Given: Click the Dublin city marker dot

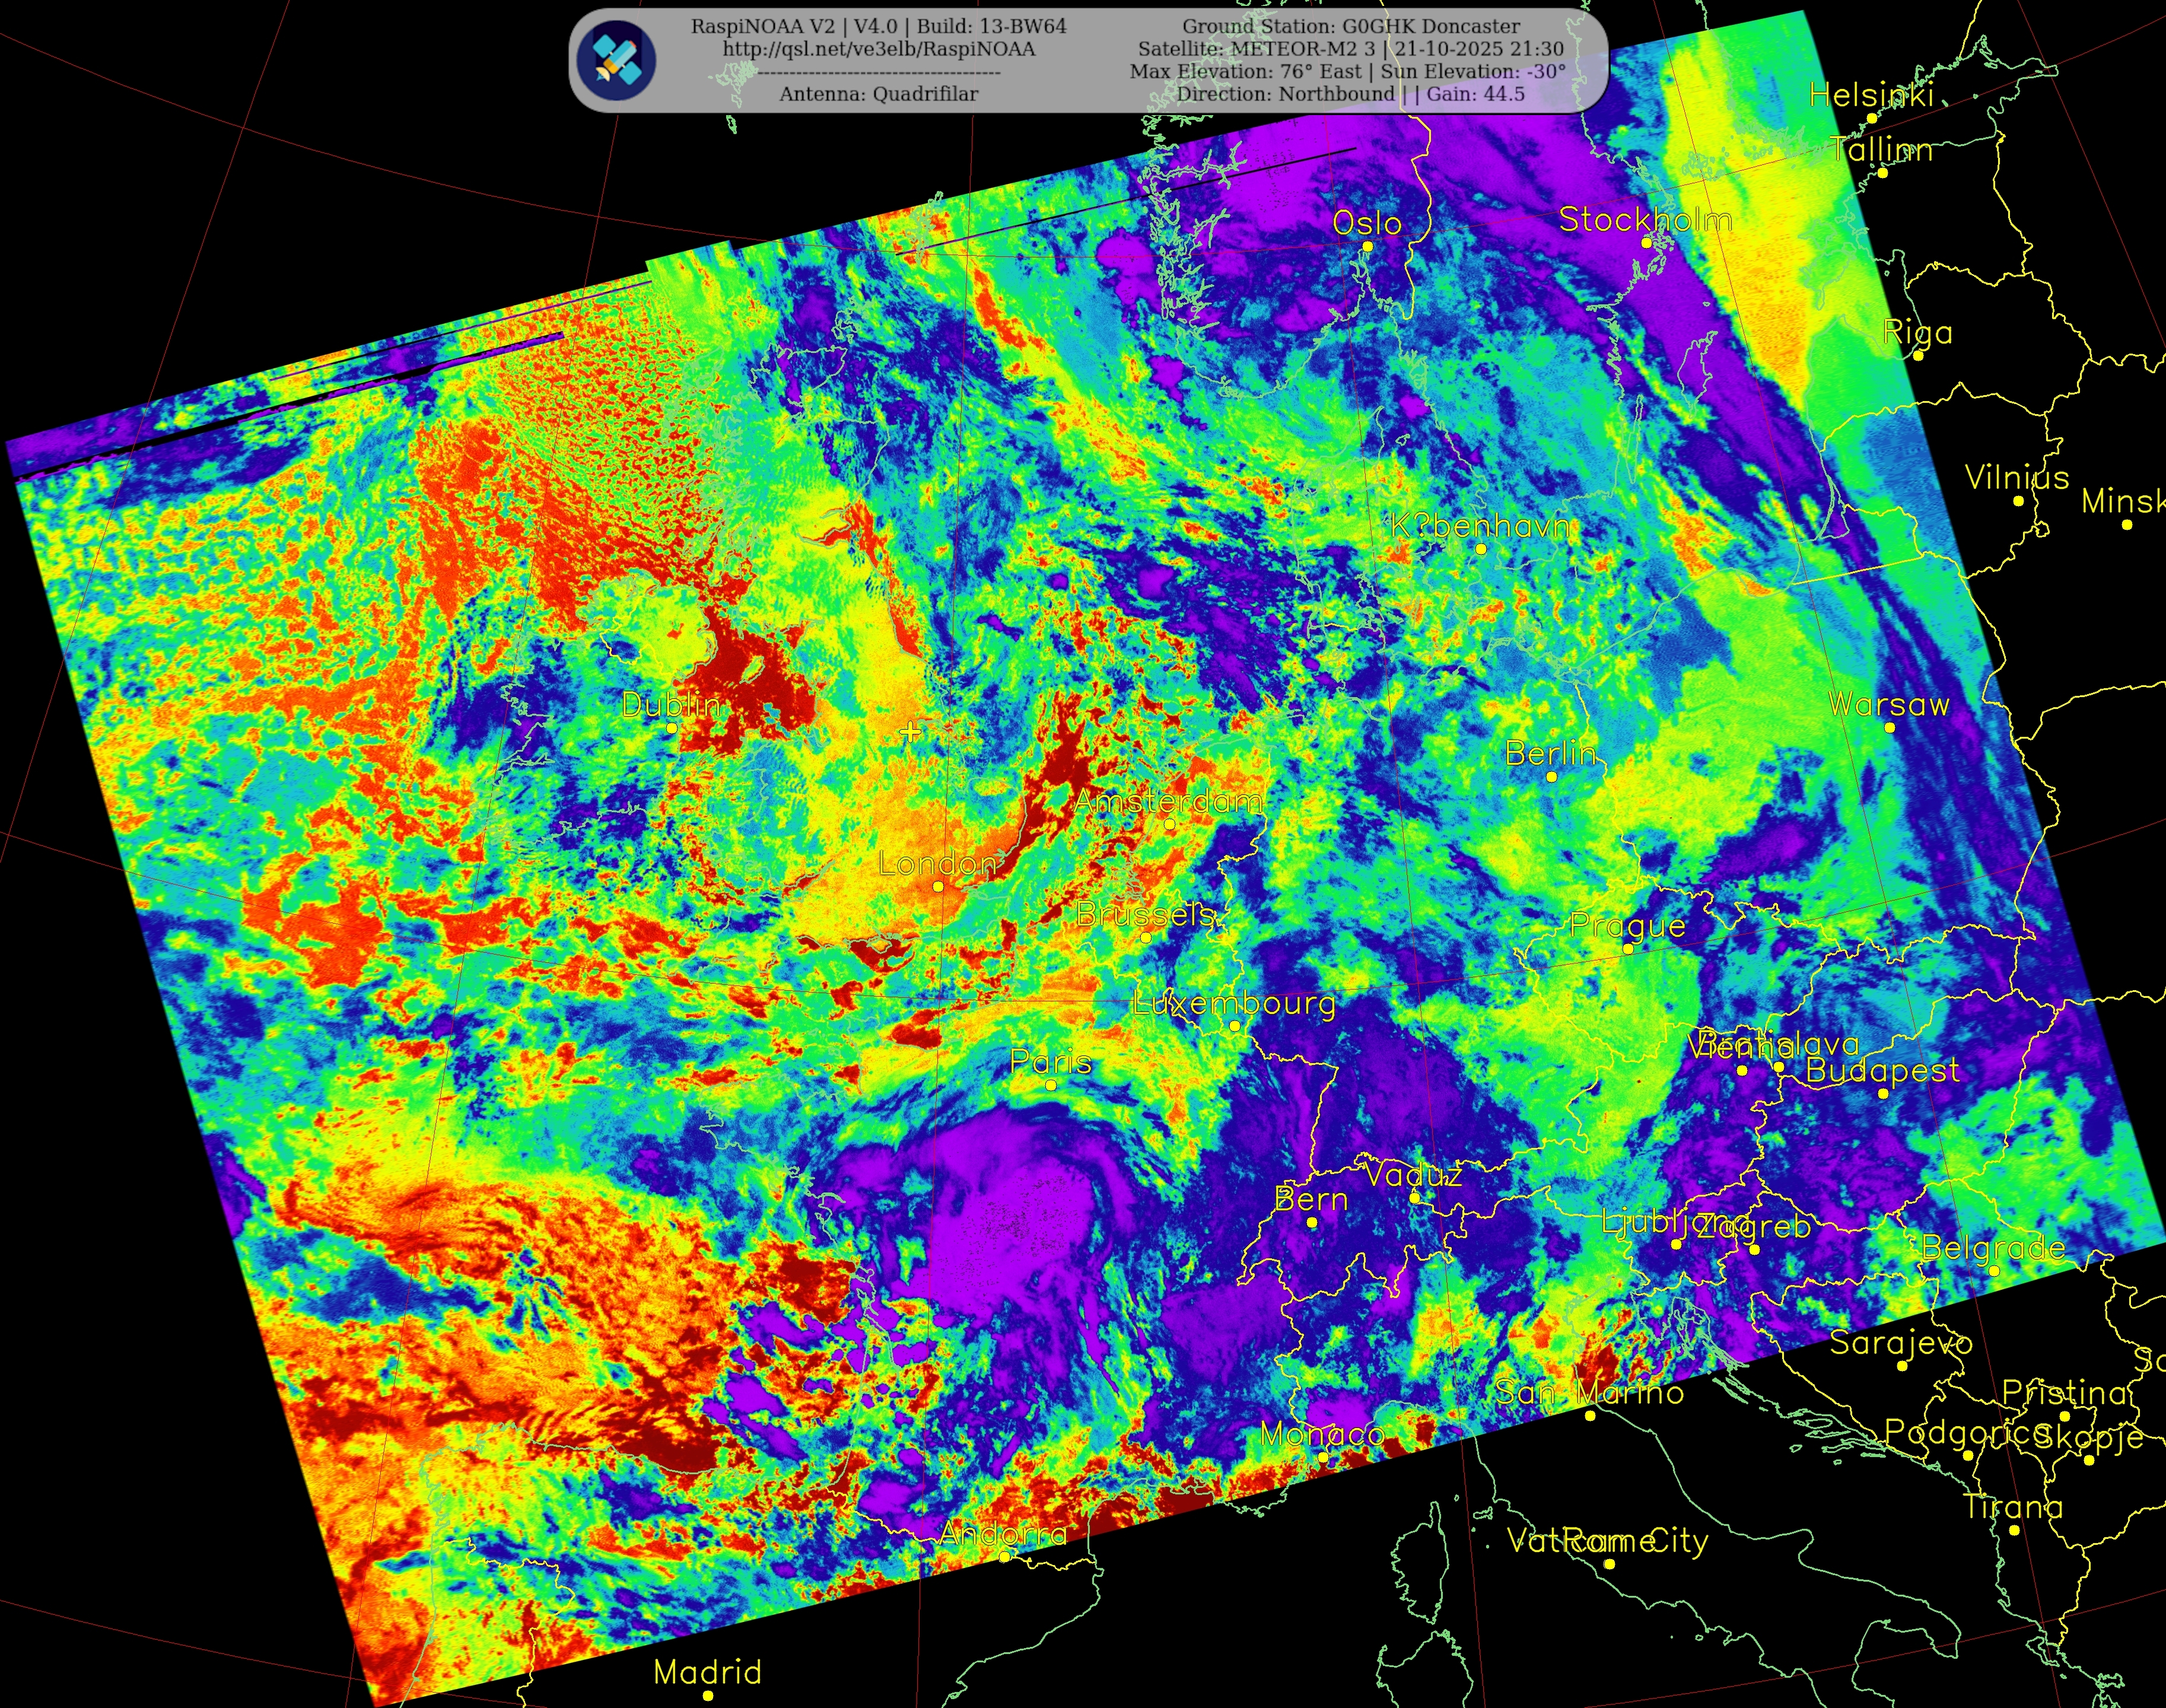Looking at the screenshot, I should [672, 728].
